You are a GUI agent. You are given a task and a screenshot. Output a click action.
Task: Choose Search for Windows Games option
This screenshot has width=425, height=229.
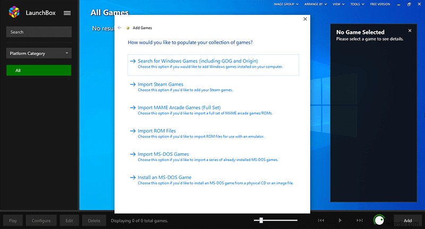click(213, 65)
